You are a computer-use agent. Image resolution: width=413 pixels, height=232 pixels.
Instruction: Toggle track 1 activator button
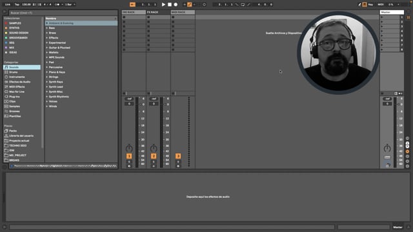click(129, 156)
